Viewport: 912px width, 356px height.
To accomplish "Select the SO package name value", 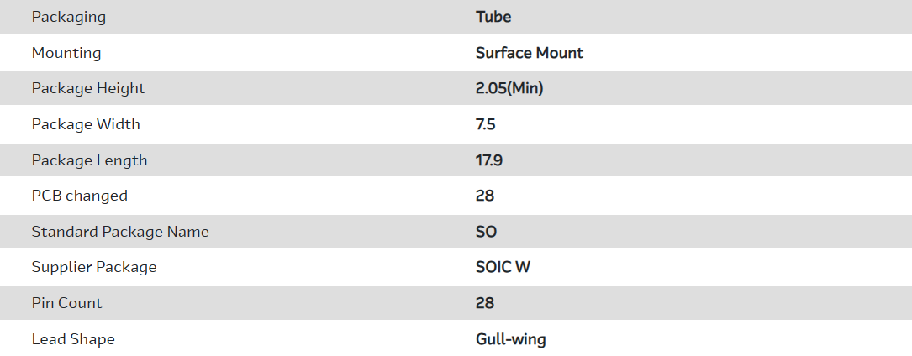I will [x=487, y=232].
